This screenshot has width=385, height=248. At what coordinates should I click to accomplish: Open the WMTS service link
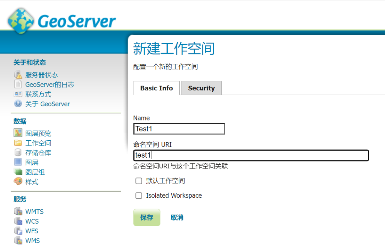(x=34, y=212)
